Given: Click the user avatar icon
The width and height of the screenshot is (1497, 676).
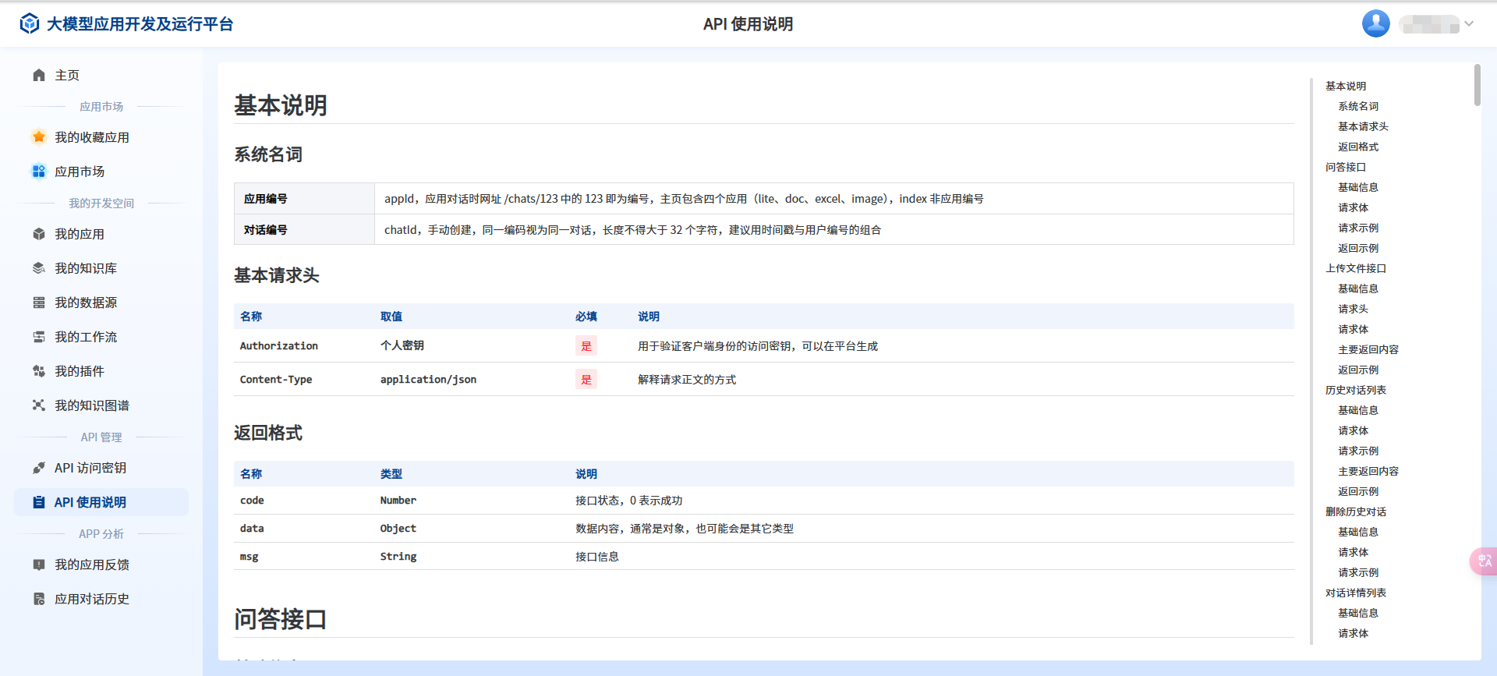Looking at the screenshot, I should tap(1375, 23).
